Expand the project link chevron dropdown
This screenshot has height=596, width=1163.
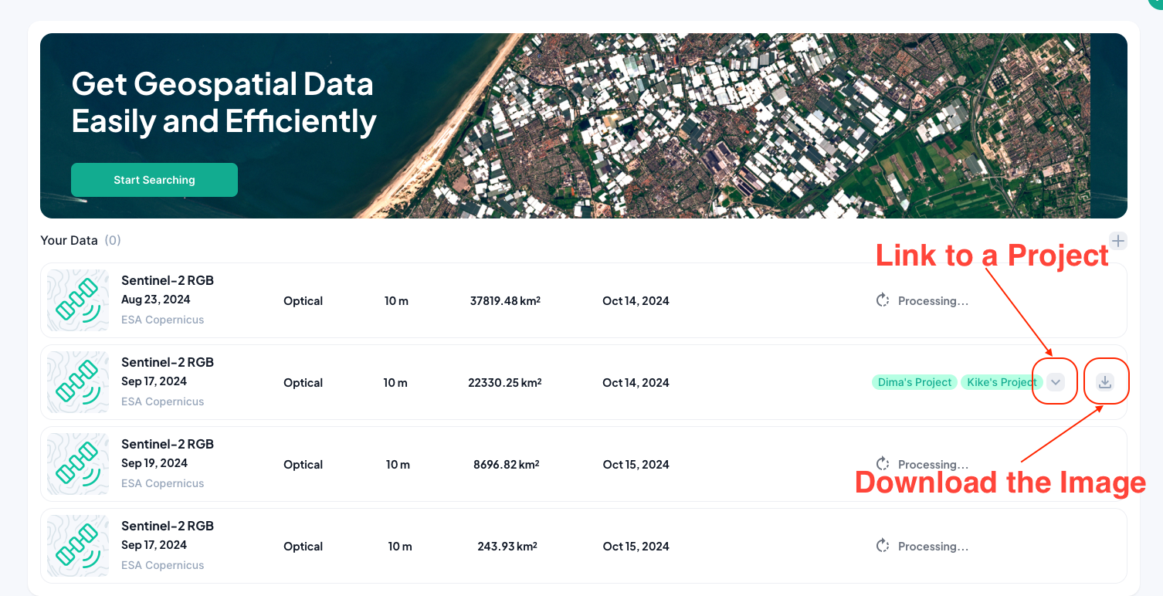1056,382
